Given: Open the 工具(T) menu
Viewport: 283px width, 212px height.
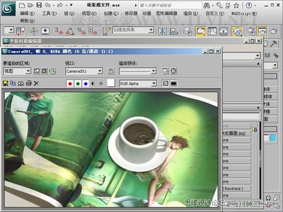Looking at the screenshot, I should pyautogui.click(x=49, y=14).
